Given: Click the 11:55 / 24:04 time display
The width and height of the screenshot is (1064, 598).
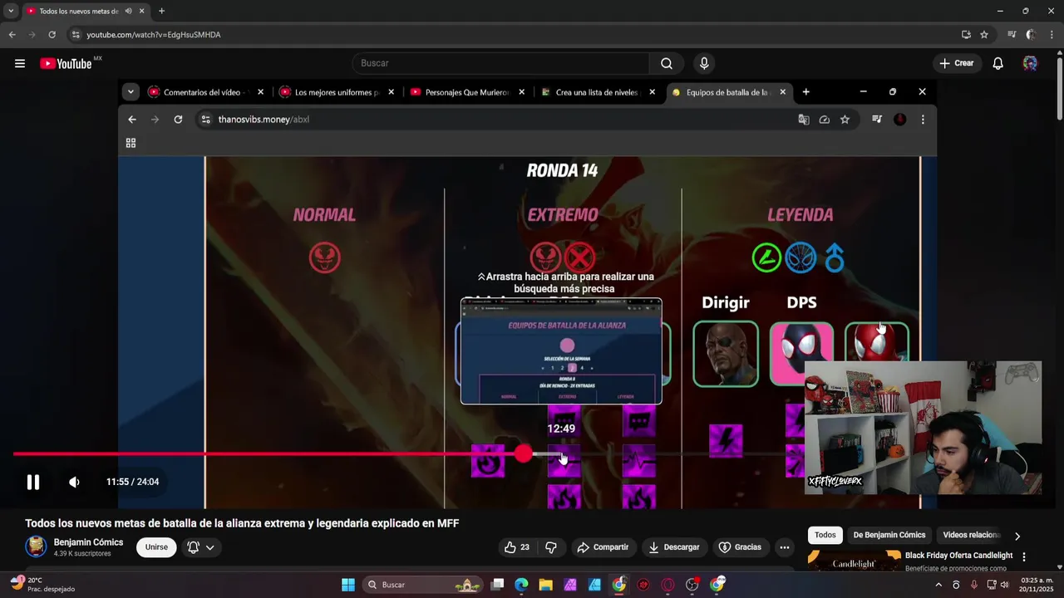Looking at the screenshot, I should pos(132,482).
